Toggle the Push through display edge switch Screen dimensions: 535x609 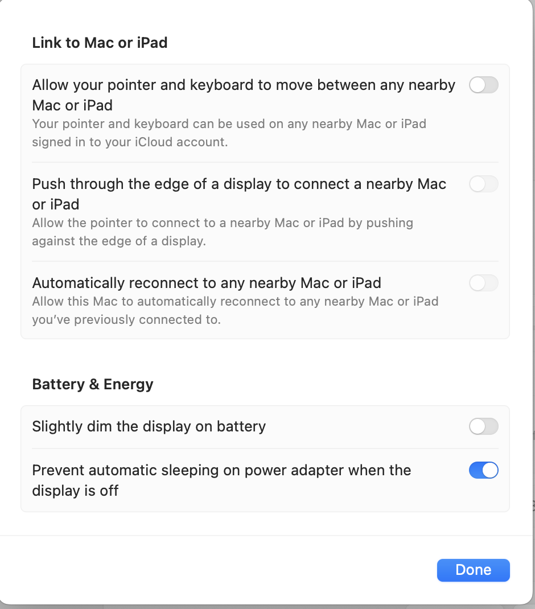[483, 184]
